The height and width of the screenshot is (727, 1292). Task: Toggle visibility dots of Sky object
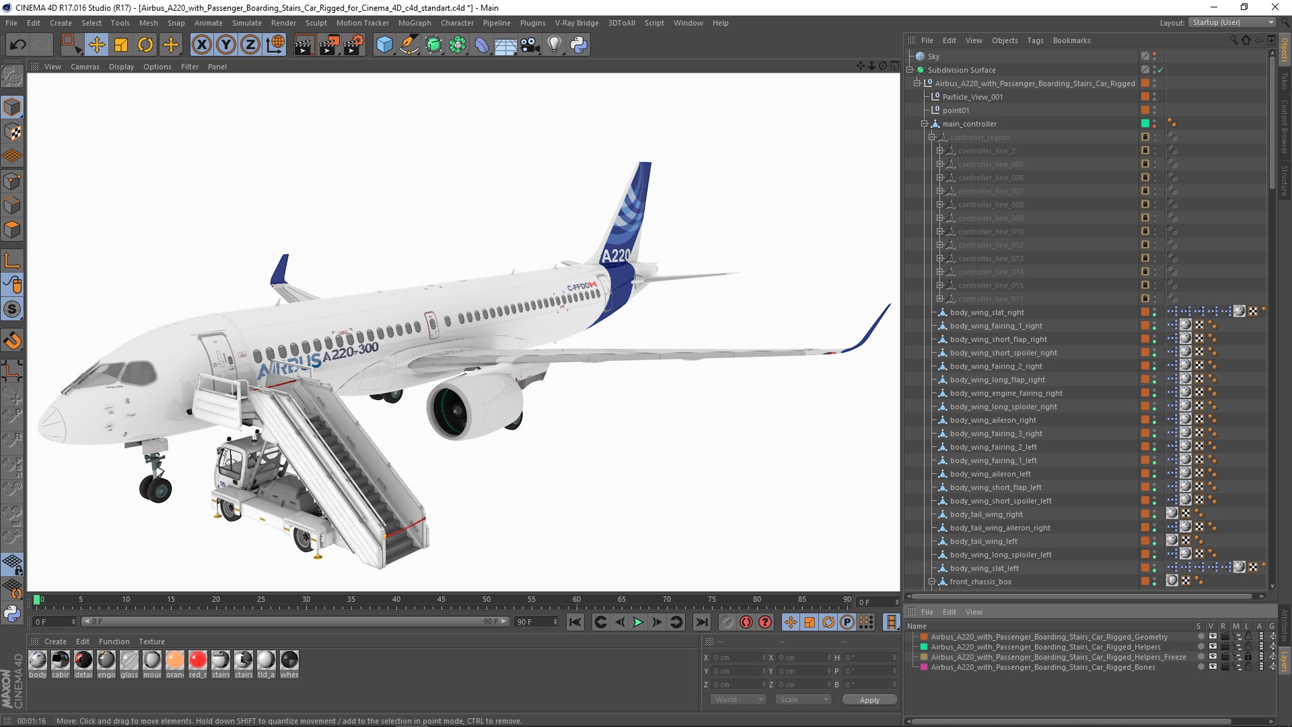[1154, 57]
